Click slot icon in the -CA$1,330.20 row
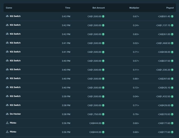The height and width of the screenshot is (138, 179). [7, 70]
